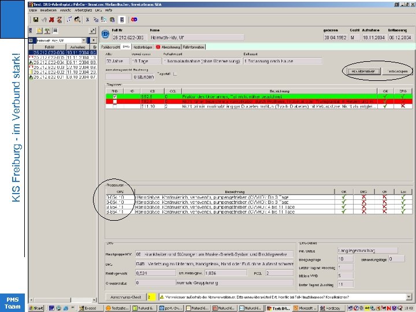
Task: Toggle the PHD checkbox for E11.10 row
Action: pyautogui.click(x=114, y=106)
